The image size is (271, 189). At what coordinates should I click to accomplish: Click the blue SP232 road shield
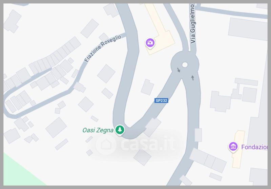[x=161, y=100]
